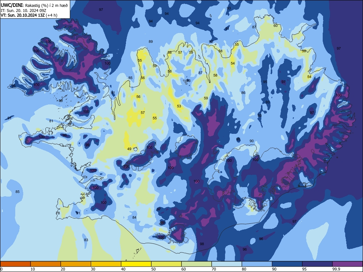
Task: Click the legend tick label '50'
Action: pos(153,269)
